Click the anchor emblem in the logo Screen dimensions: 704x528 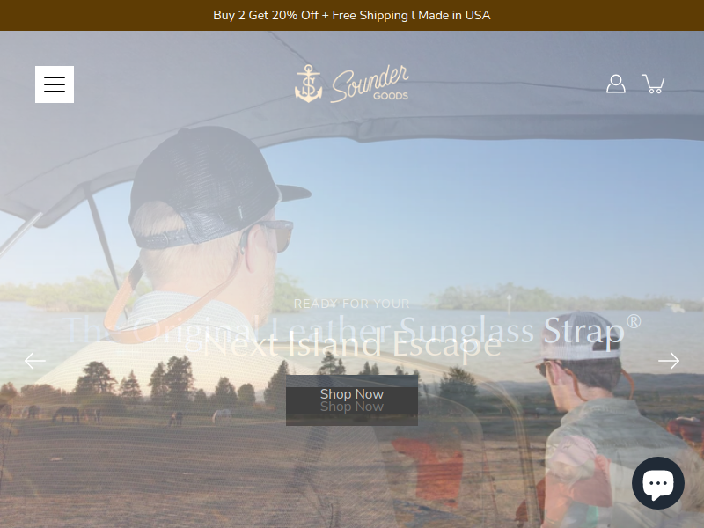(309, 84)
